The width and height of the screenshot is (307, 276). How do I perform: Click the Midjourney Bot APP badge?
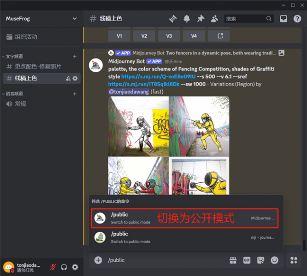click(154, 61)
